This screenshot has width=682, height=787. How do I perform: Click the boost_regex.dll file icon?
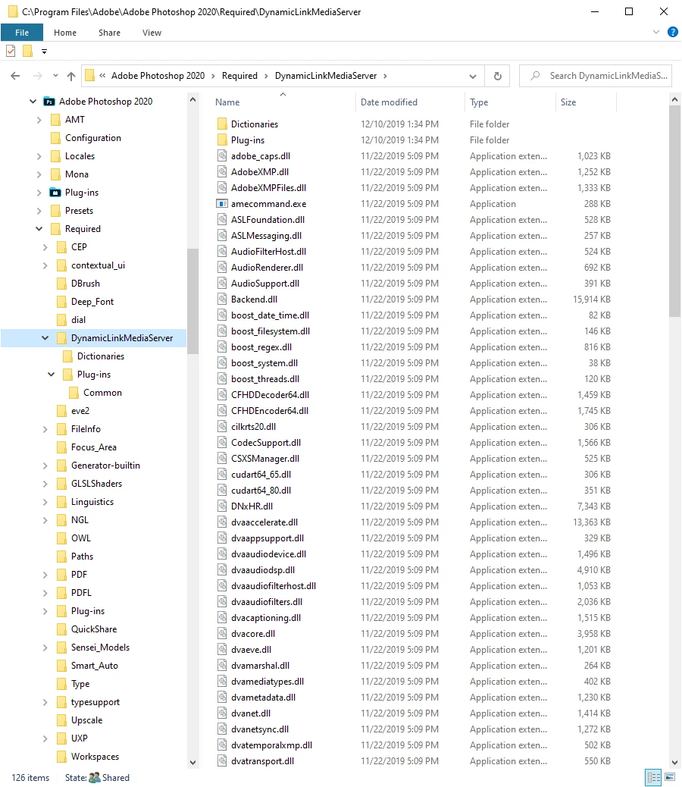222,346
